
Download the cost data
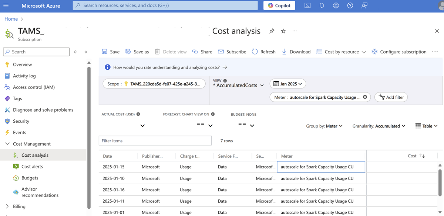tap(296, 52)
